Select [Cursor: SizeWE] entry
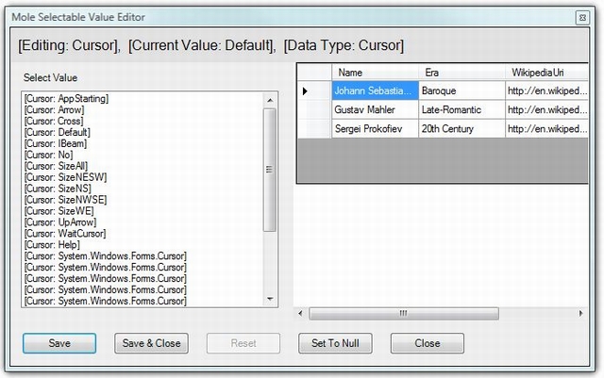 pos(59,211)
